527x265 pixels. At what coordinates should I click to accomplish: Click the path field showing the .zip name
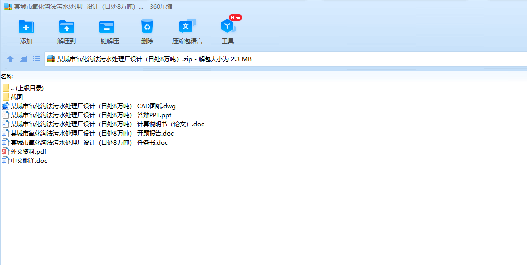tap(285, 59)
